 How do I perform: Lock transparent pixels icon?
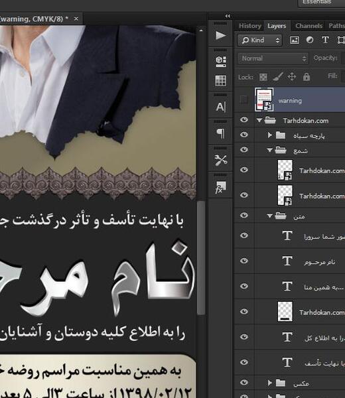[263, 77]
